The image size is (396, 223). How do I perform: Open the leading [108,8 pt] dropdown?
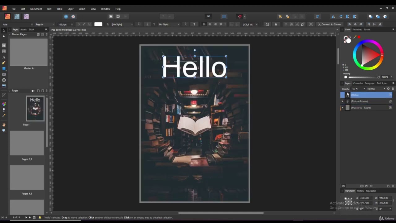click(x=250, y=24)
